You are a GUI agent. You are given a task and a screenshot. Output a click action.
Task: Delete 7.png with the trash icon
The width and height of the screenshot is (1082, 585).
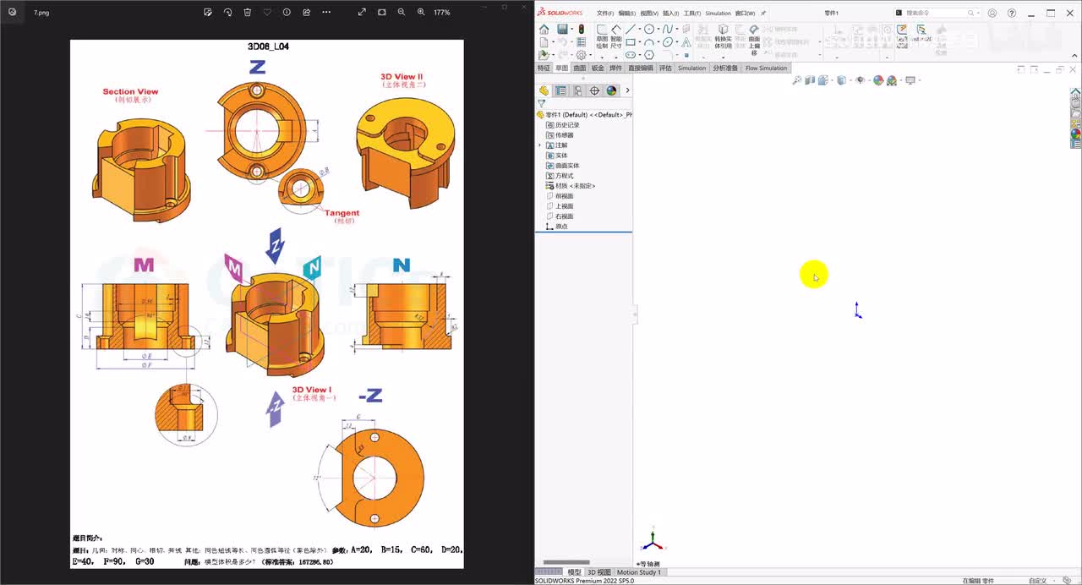248,13
